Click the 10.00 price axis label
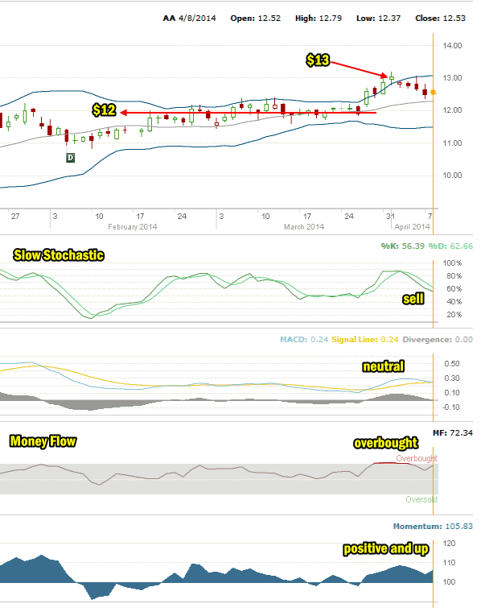This screenshot has width=481, height=616. point(452,176)
